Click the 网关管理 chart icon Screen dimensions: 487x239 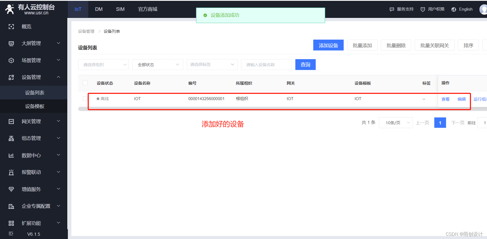tap(11, 122)
